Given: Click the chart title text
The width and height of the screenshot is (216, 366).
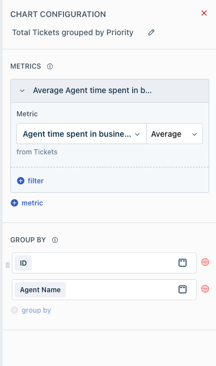Looking at the screenshot, I should tap(73, 32).
